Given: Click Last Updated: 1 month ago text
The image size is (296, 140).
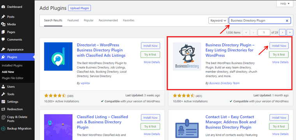Looking at the screenshot, I should (271, 95).
